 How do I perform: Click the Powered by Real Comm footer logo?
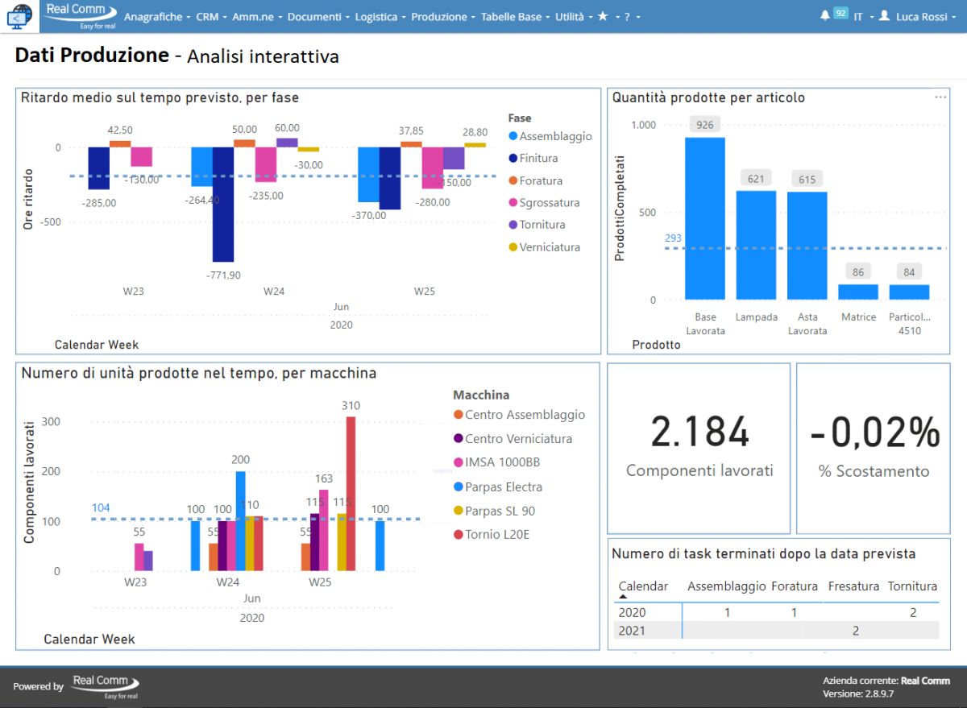coord(105,685)
